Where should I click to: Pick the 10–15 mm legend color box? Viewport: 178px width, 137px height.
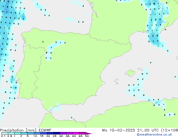[37, 133]
